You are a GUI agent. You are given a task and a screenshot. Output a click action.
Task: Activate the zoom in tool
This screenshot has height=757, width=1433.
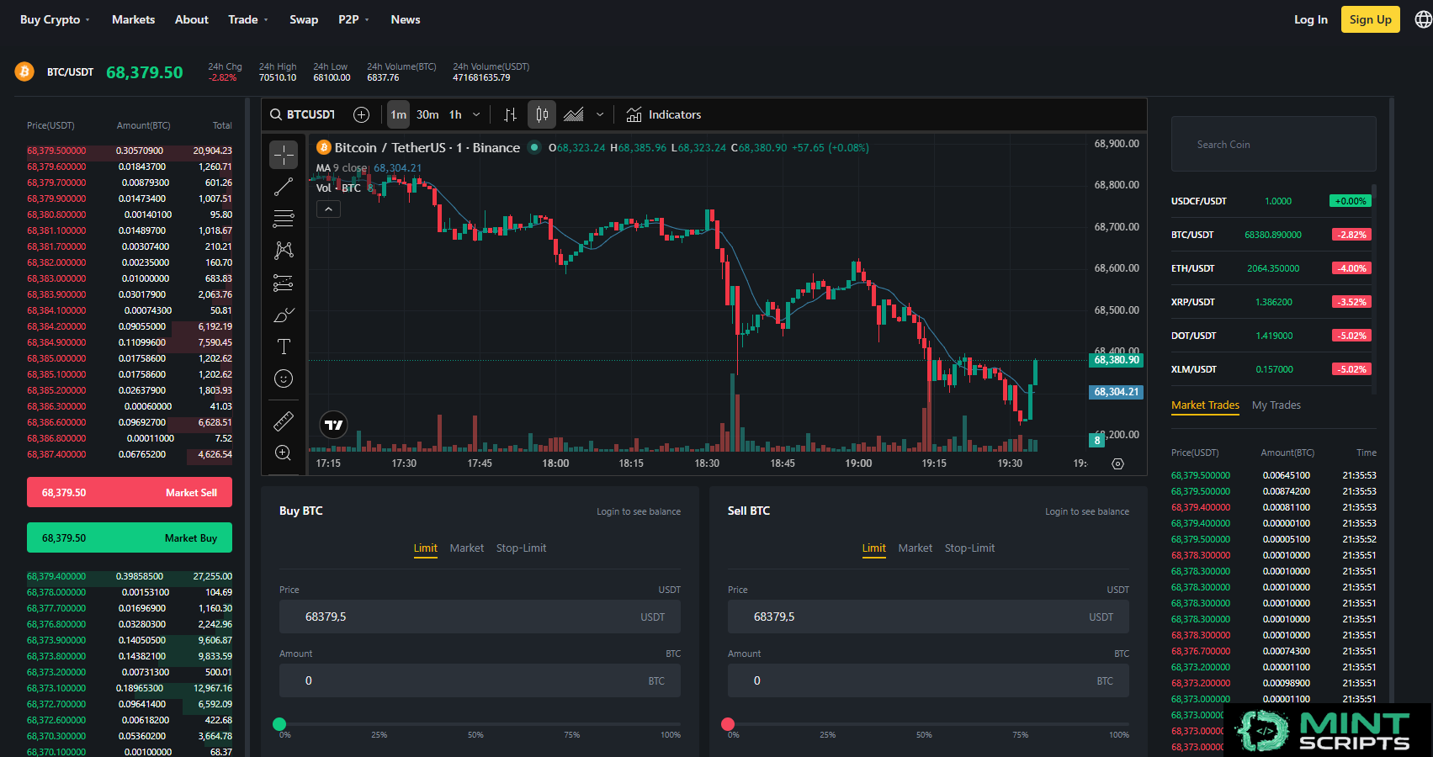[x=284, y=453]
